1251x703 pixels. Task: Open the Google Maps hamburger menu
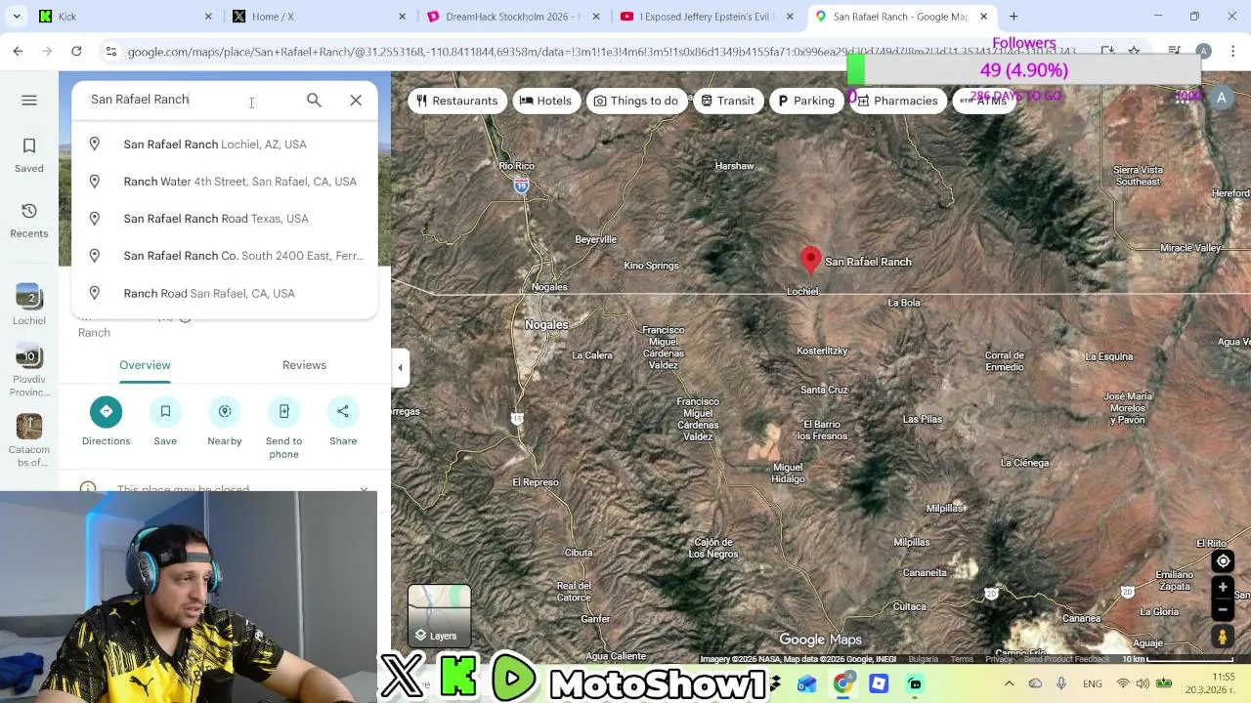pyautogui.click(x=29, y=100)
